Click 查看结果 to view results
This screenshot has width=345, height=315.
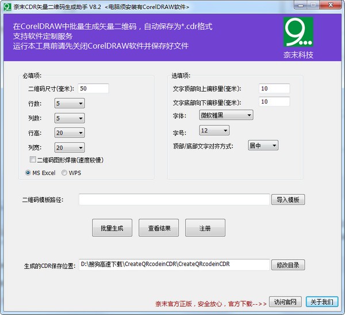(159, 227)
